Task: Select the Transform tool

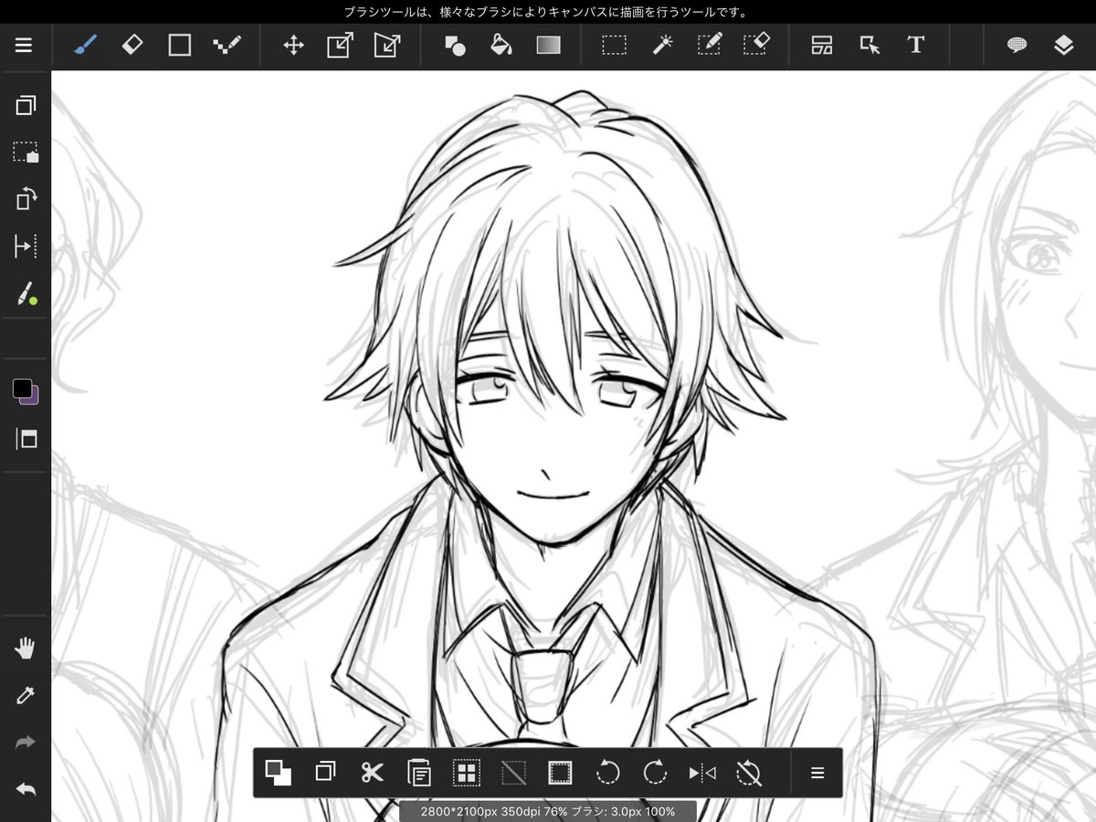Action: pos(340,45)
